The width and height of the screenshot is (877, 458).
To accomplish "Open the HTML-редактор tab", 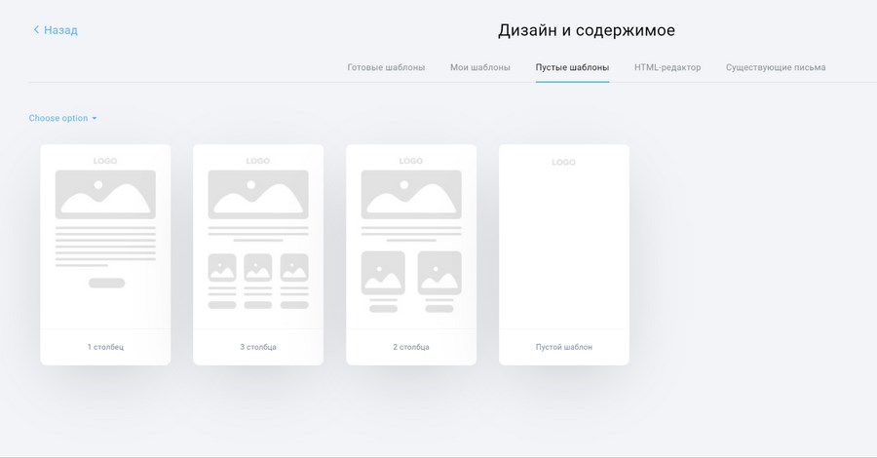I will click(667, 67).
